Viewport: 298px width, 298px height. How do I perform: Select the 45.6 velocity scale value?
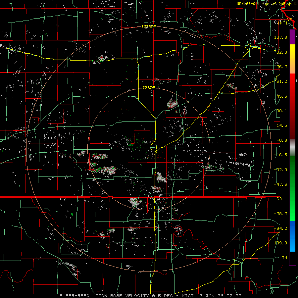click(282, 96)
